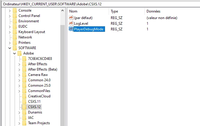Click the Network folder icon
200x126 pixels.
point(15,37)
